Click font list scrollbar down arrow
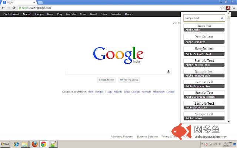The height and width of the screenshot is (148, 237). tap(229, 122)
